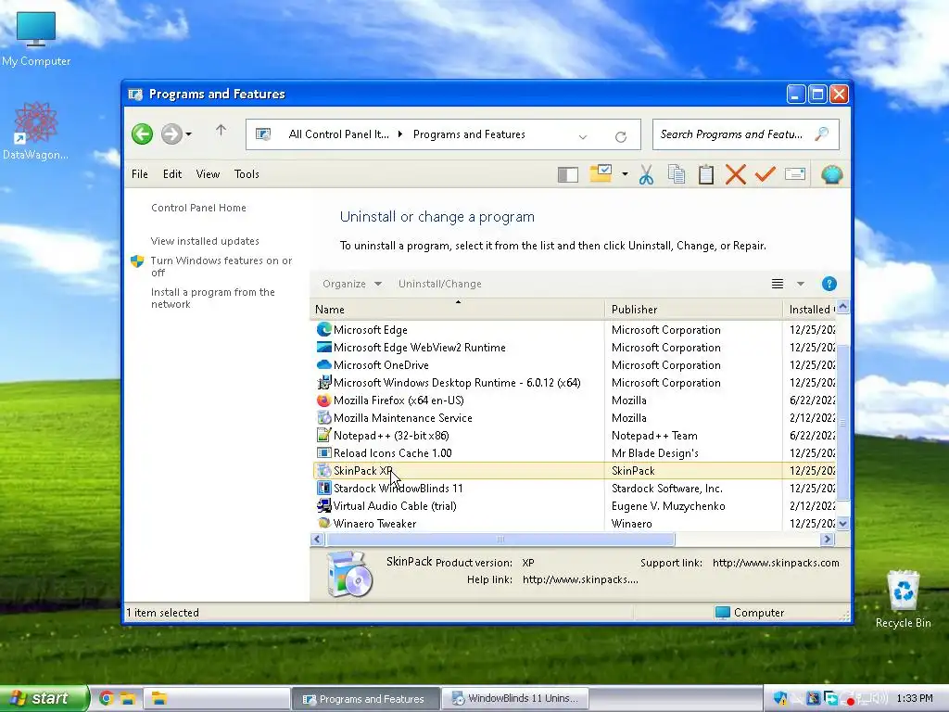Open the File menu
This screenshot has width=949, height=712.
[140, 174]
